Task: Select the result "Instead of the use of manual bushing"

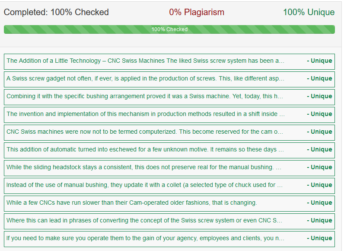Action: (144, 185)
